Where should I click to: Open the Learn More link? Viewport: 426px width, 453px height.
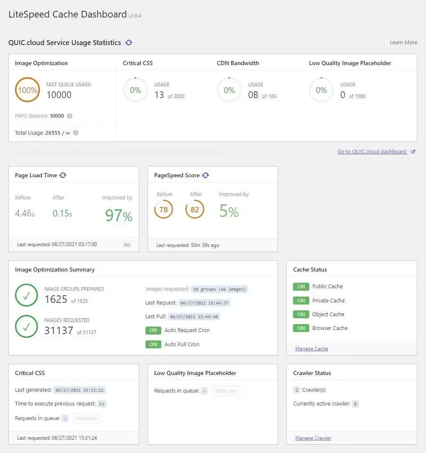pos(403,43)
